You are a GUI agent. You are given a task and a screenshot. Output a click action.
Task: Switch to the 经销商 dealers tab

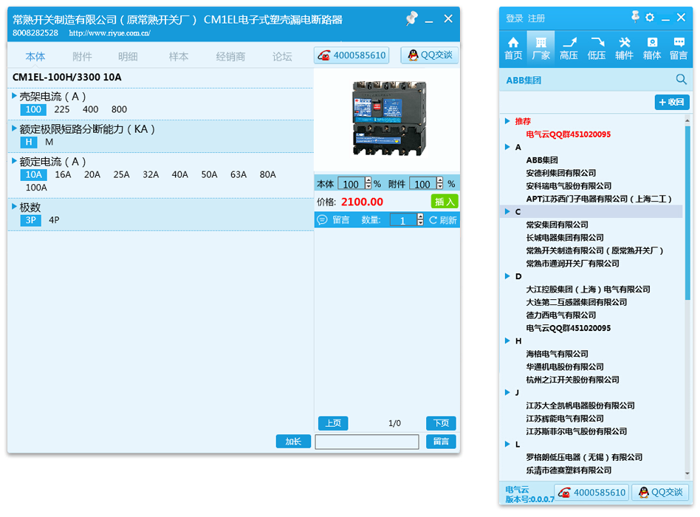[x=230, y=57]
